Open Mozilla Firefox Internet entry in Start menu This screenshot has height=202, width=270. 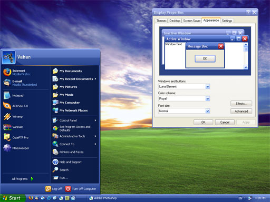click(25, 72)
